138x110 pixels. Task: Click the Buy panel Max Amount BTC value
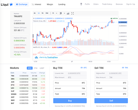70,78
